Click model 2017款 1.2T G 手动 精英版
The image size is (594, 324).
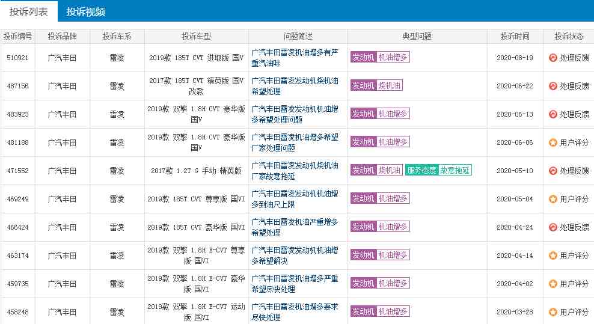196,171
